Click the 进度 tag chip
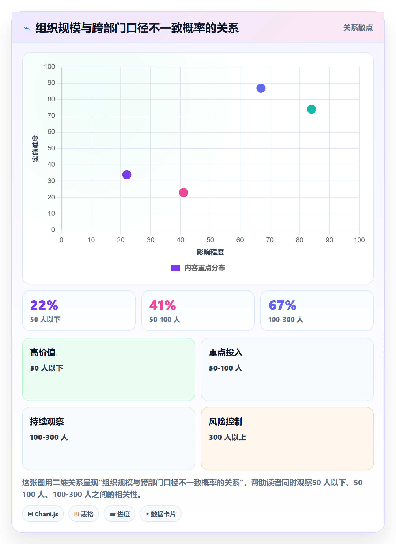Viewport: 396px width, 544px height. 119,514
